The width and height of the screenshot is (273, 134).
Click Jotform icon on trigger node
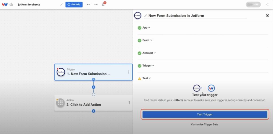click(61, 72)
